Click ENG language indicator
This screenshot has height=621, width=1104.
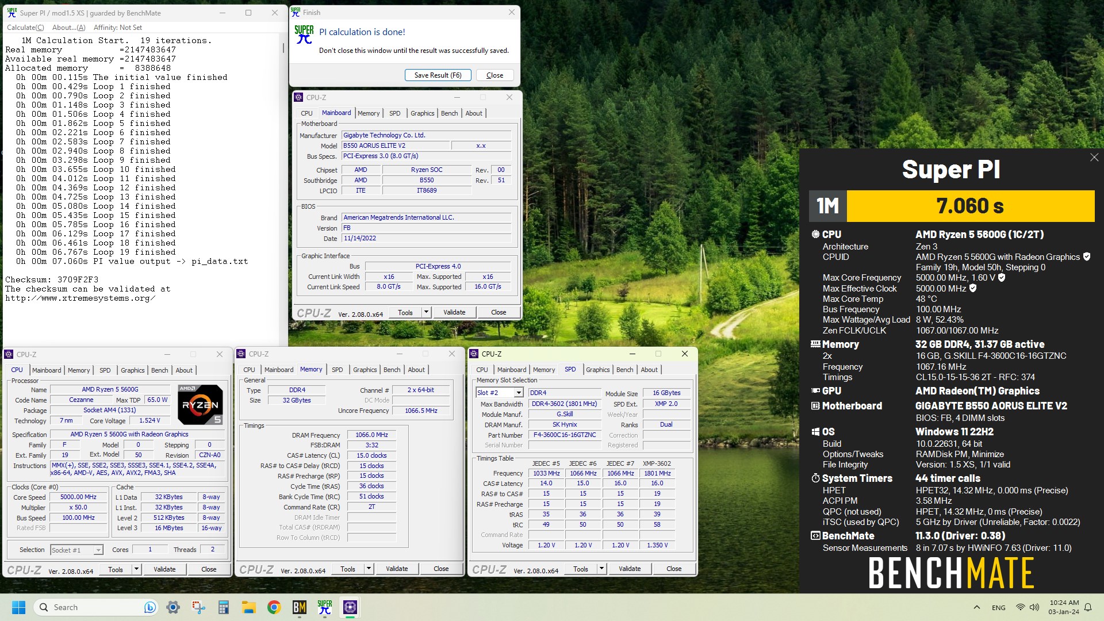point(999,608)
